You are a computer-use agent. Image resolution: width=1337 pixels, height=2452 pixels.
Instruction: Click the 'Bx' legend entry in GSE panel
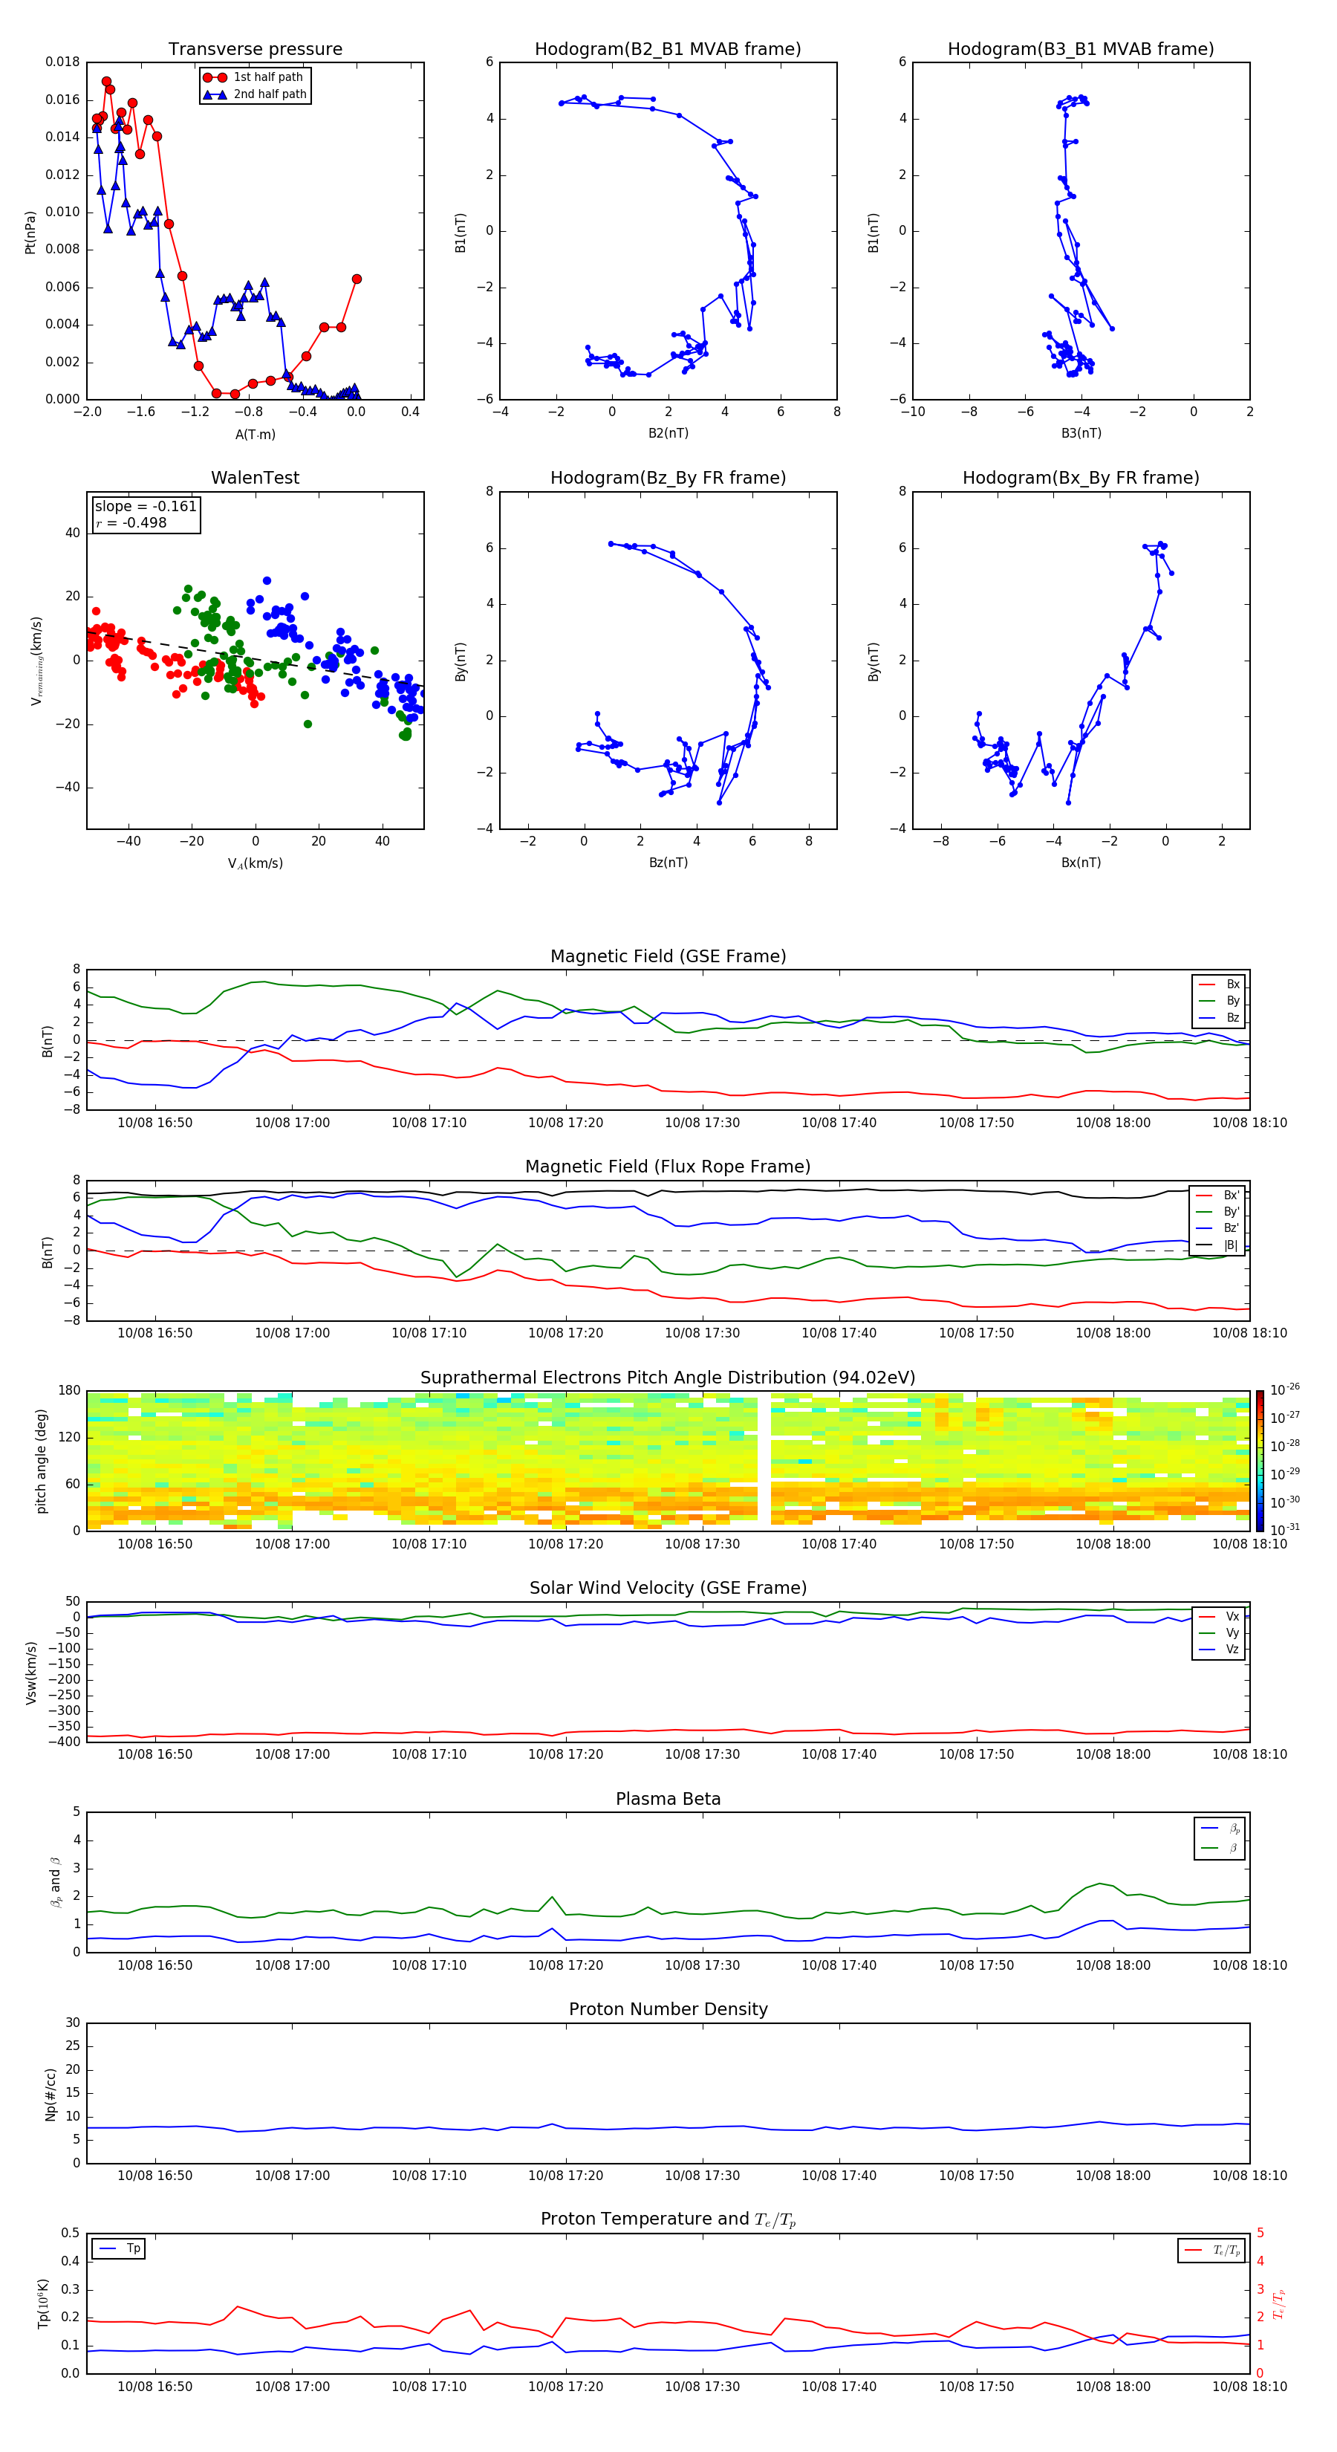(x=1220, y=985)
